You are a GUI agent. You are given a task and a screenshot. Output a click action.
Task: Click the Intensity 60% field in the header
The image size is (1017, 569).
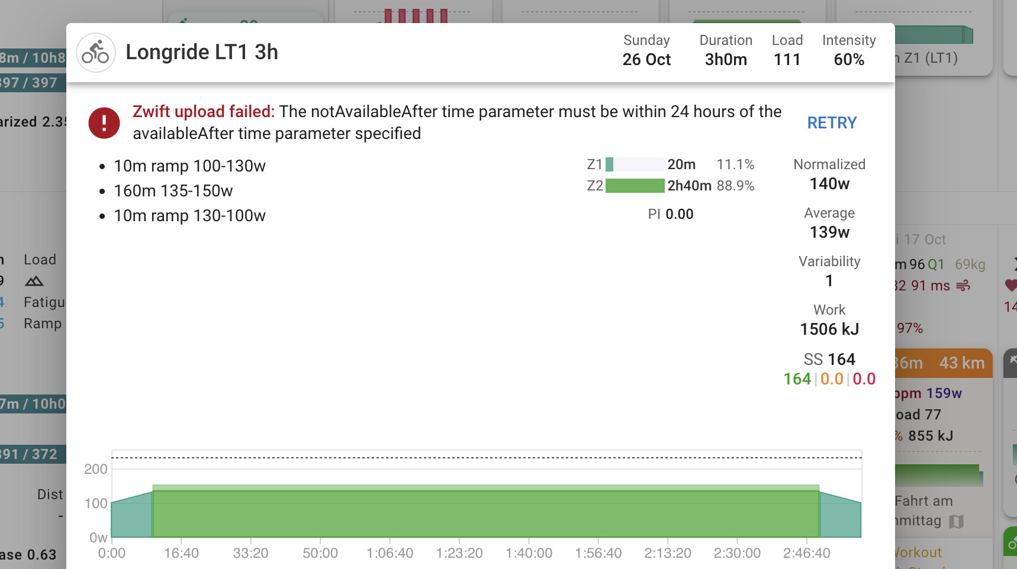pos(849,50)
